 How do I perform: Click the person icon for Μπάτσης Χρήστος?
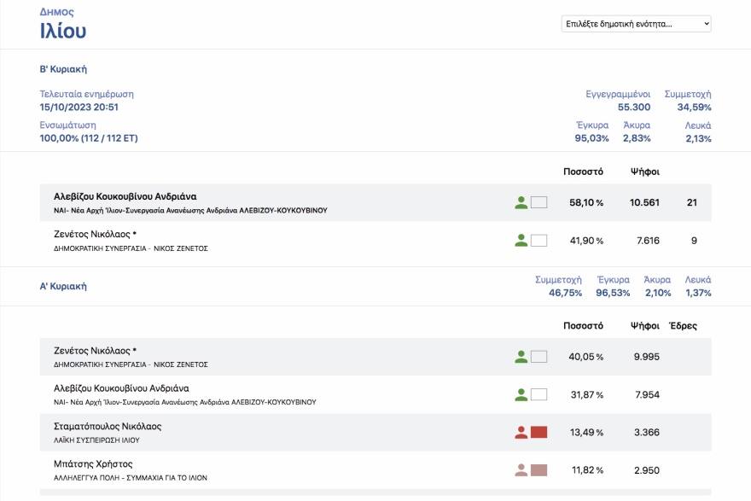tap(521, 470)
